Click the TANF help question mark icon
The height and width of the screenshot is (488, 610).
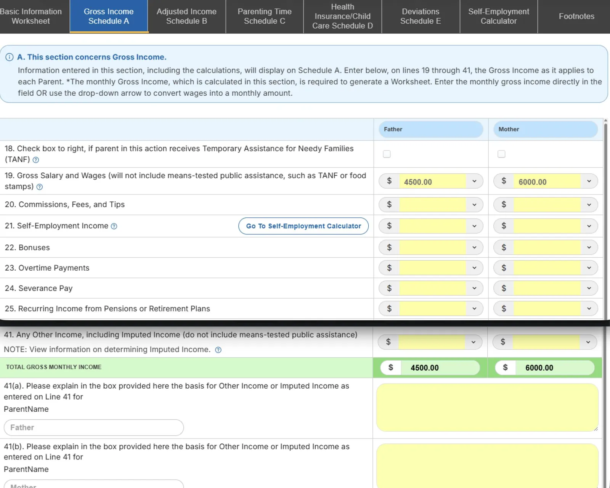coord(36,160)
